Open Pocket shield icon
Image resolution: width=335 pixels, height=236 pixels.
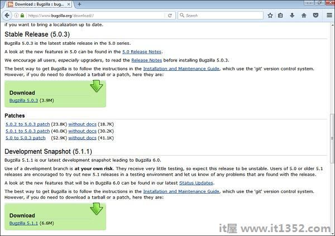pyautogui.click(x=315, y=16)
